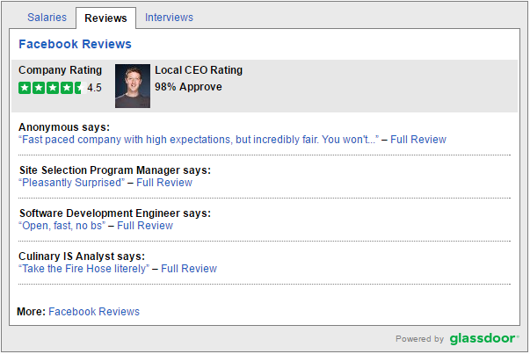Viewport: 530px width, 354px height.
Task: Click the green star company rating
Action: coord(53,88)
